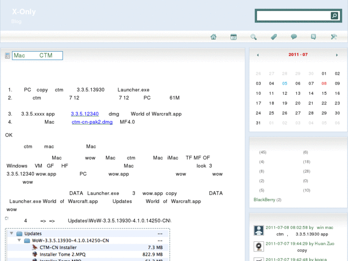Click the WoW-3.3.5.13930-4.1.0.14250-CN folder icon

pos(27,240)
